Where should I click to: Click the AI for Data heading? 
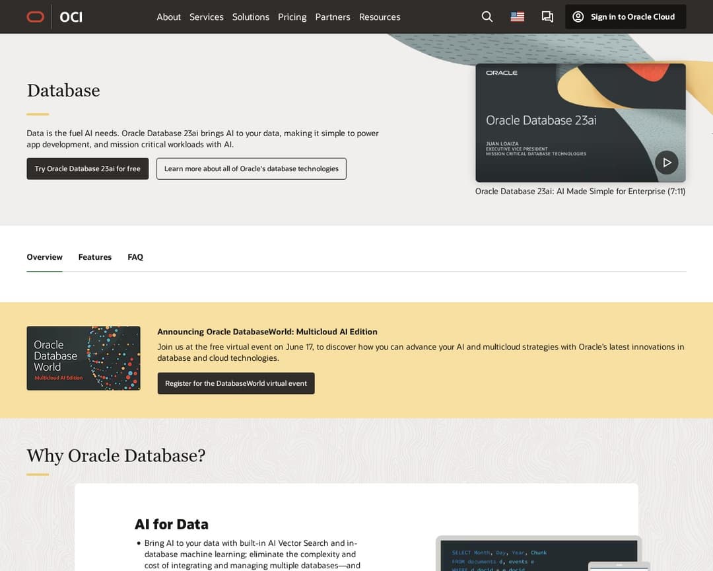click(x=172, y=524)
